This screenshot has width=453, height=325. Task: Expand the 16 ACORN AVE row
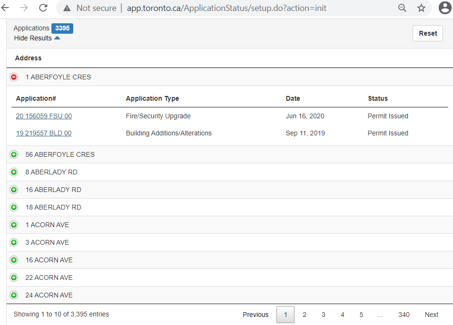tap(14, 260)
